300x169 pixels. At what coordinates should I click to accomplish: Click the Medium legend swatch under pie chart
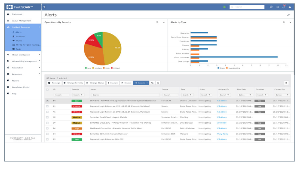pyautogui.click(x=93, y=68)
